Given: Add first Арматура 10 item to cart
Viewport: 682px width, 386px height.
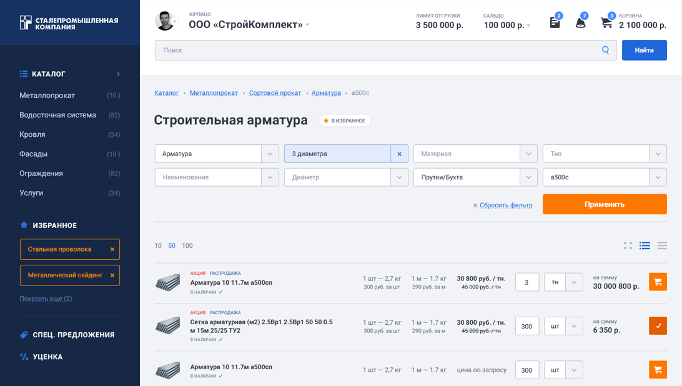Looking at the screenshot, I should pos(658,282).
